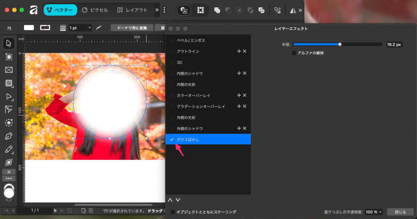Click the add icon beside アウトライン
Screen dimensions: 417x219
239,51
